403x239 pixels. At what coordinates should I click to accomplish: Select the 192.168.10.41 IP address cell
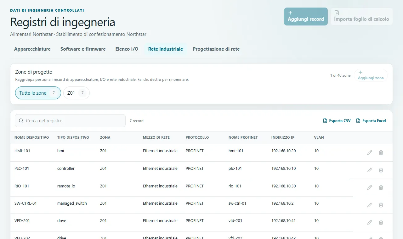(283, 221)
